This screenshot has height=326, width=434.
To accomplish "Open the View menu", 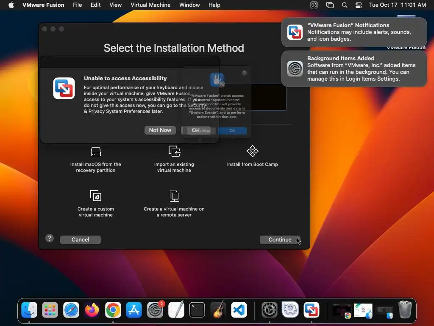I will [115, 5].
